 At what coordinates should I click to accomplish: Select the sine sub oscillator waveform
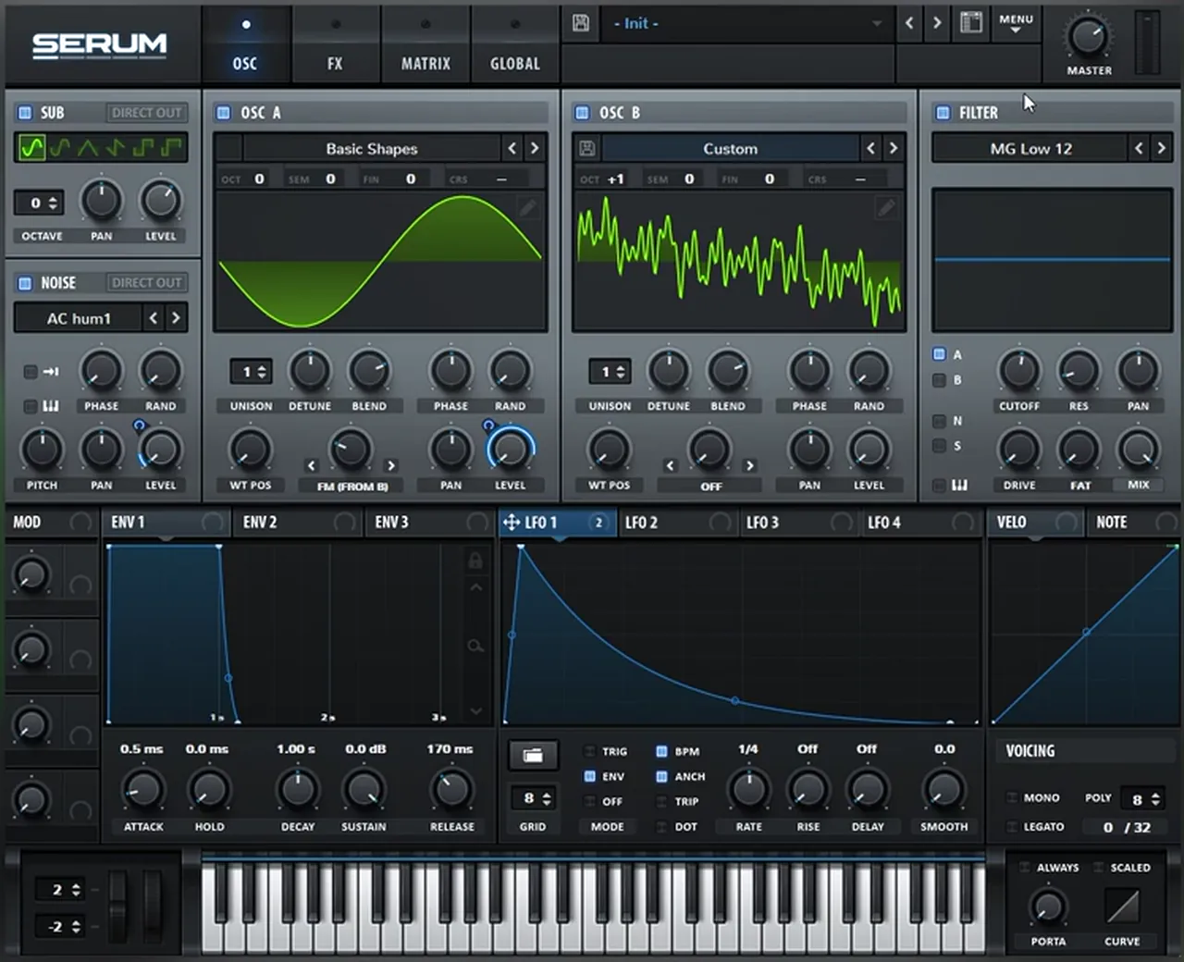(x=32, y=148)
